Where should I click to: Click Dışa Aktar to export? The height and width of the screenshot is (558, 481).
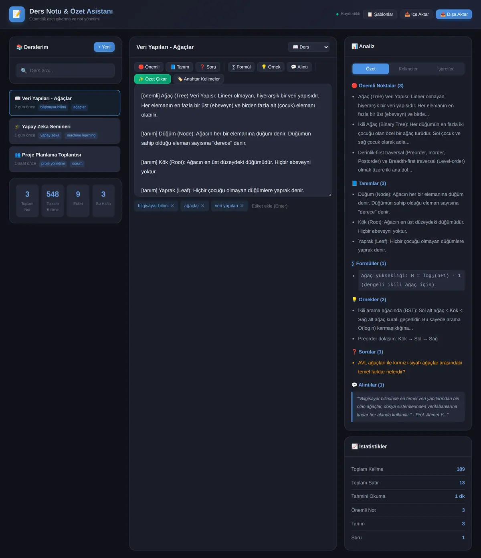[x=454, y=14]
